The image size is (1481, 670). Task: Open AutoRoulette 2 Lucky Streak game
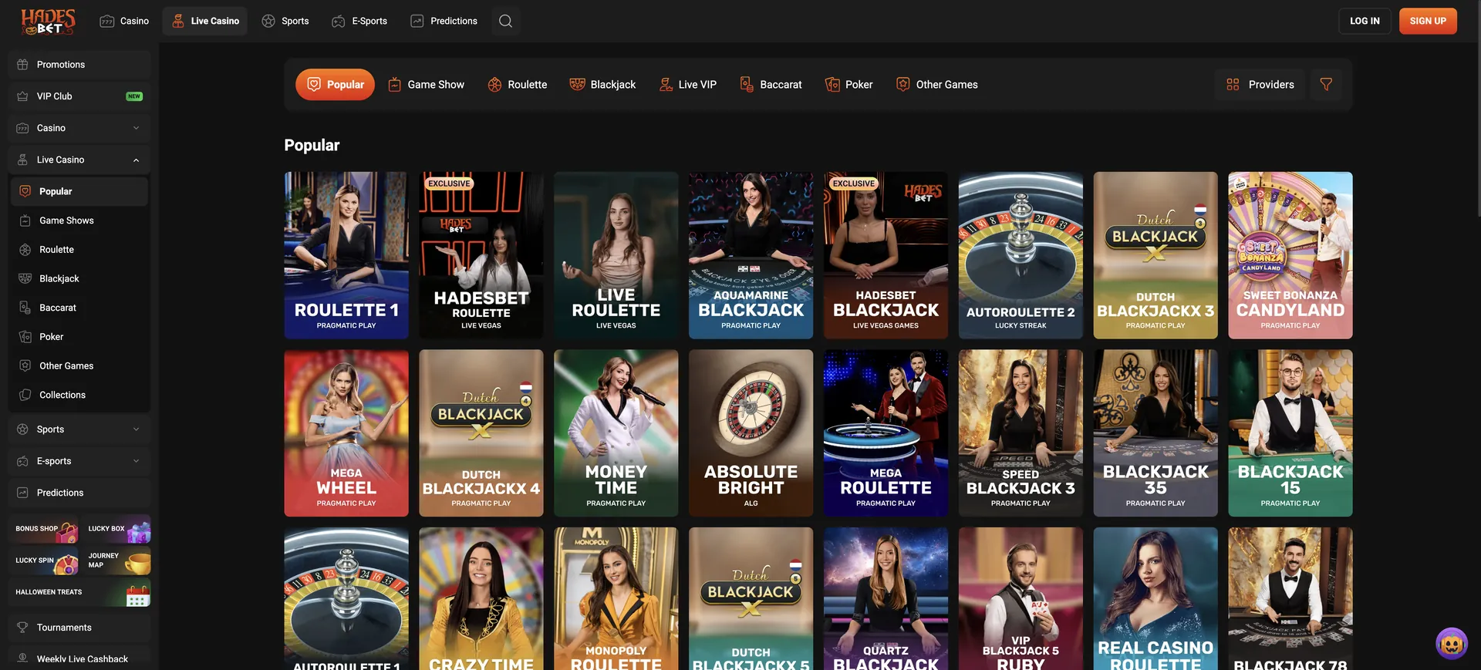pyautogui.click(x=1021, y=255)
